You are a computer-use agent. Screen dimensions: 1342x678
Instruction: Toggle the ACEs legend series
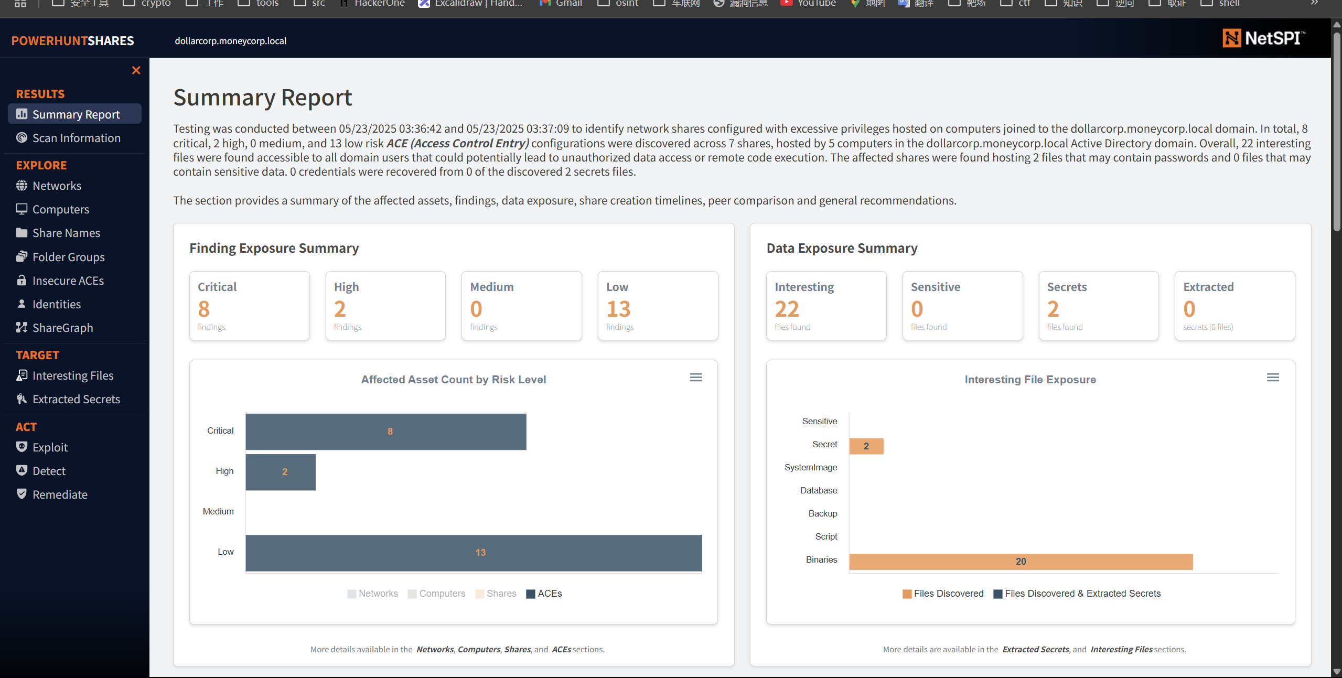click(544, 594)
